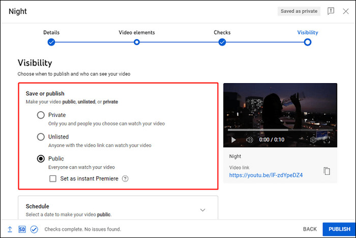Screen dimensions: 356x238
Task: Play the video preview
Action: [233, 140]
